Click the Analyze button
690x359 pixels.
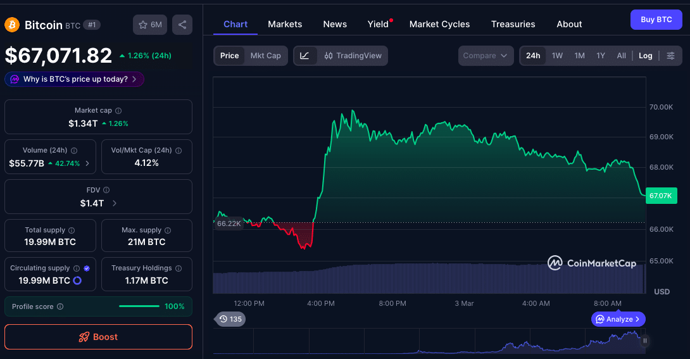click(x=618, y=319)
